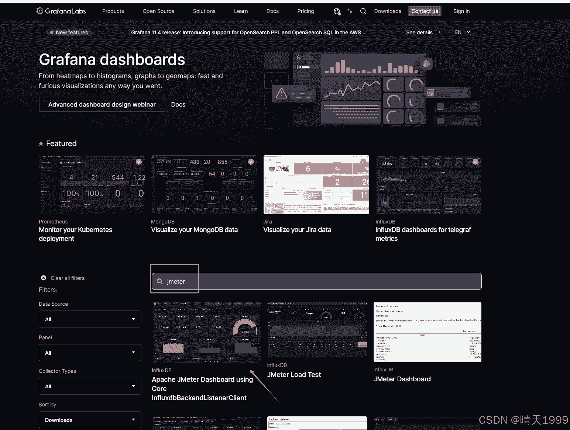This screenshot has width=570, height=430.
Task: Click the Downloads link in header
Action: point(388,11)
